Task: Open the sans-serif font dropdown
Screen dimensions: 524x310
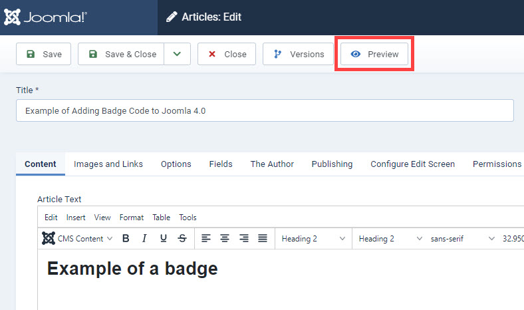Action: [462, 238]
